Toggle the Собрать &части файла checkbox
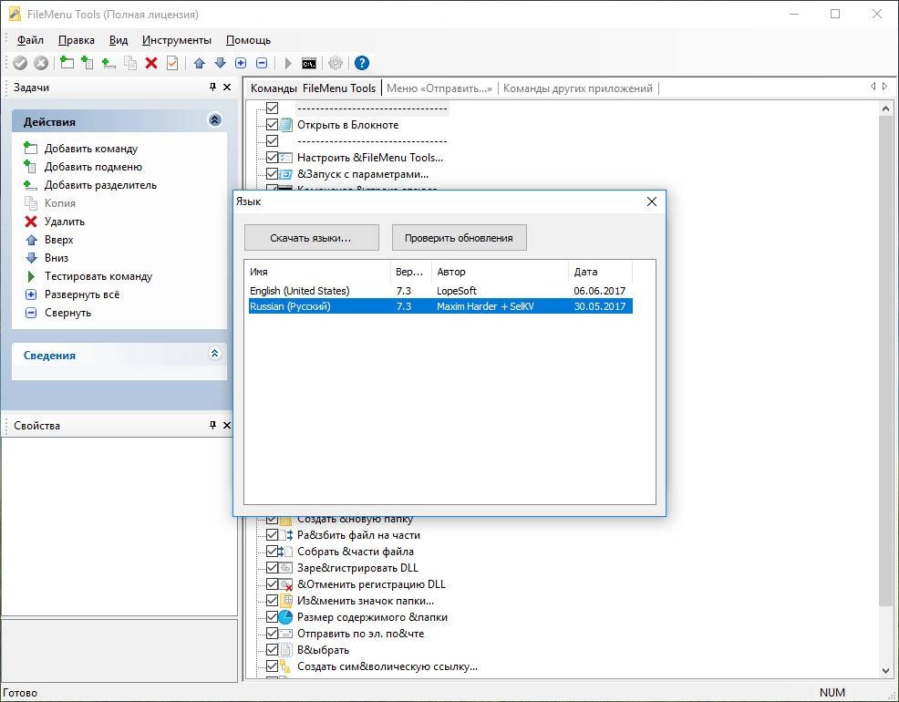Screen dimensions: 899x702 pyautogui.click(x=273, y=552)
